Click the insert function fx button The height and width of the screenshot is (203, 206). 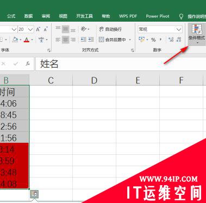pyautogui.click(x=28, y=63)
